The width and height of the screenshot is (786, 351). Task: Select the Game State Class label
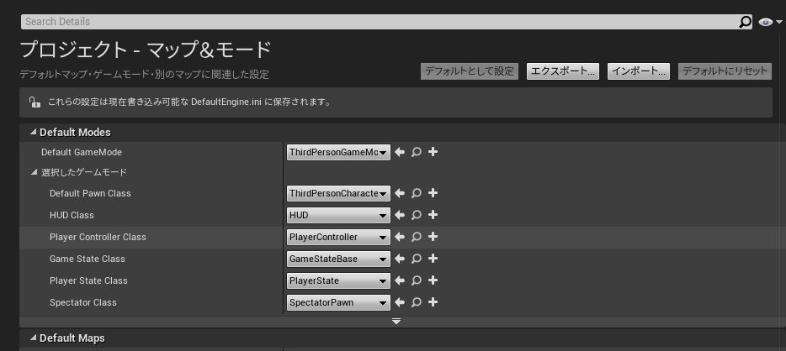[x=88, y=259]
